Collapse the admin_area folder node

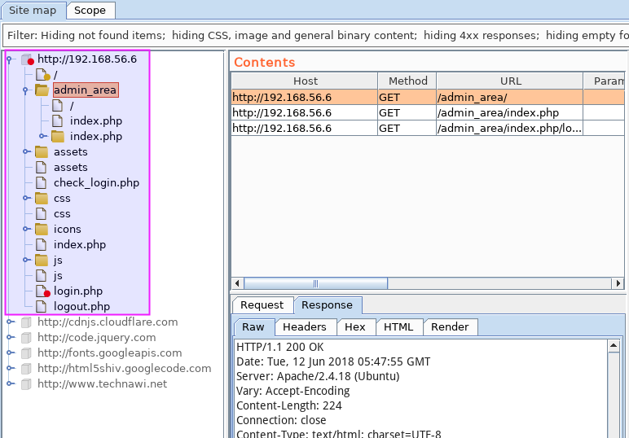(25, 90)
